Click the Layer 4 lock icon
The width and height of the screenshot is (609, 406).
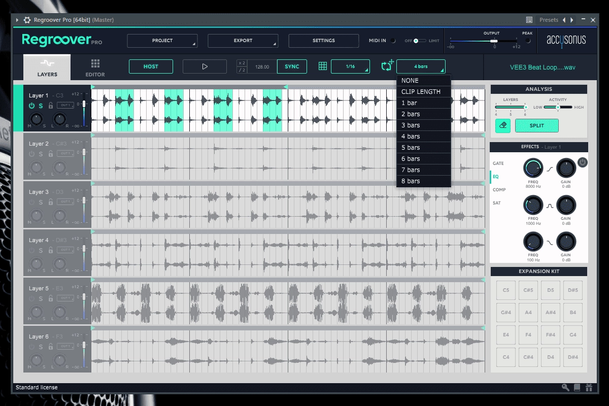50,250
